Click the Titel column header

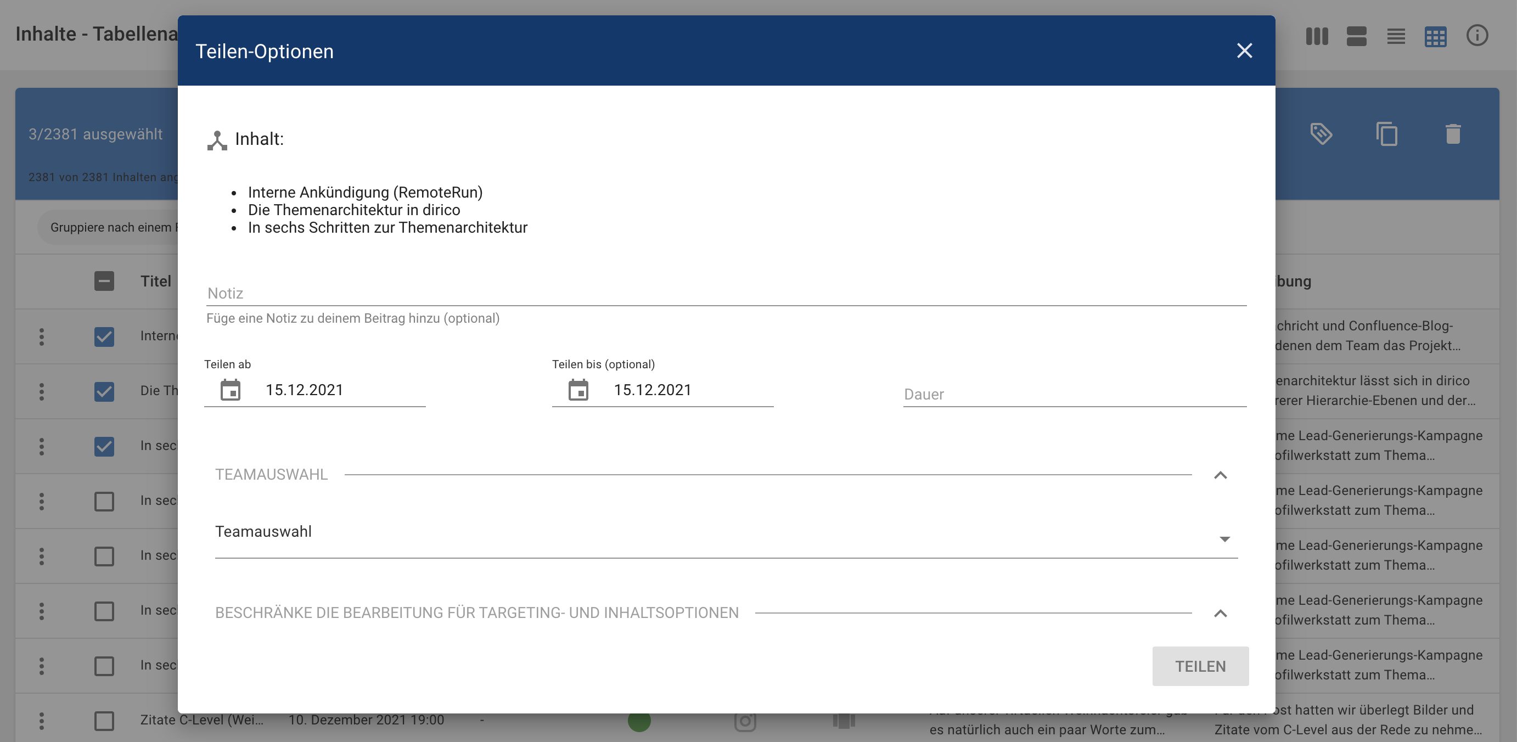pos(155,281)
